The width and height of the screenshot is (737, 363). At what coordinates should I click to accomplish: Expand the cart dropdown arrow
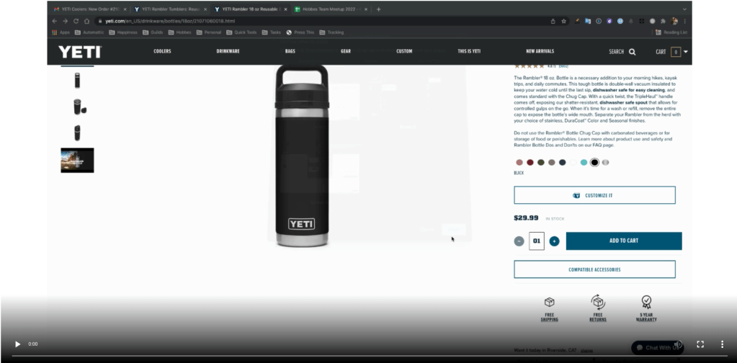click(x=686, y=52)
